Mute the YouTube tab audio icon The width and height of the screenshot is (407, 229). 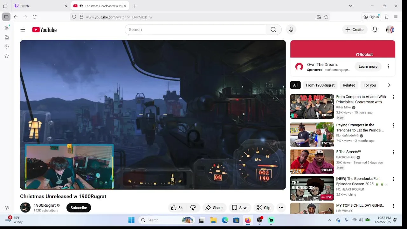coord(81,6)
